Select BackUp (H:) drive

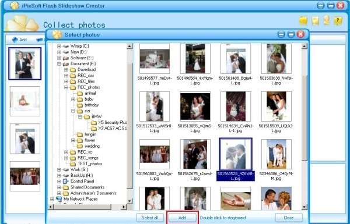[x=82, y=176]
